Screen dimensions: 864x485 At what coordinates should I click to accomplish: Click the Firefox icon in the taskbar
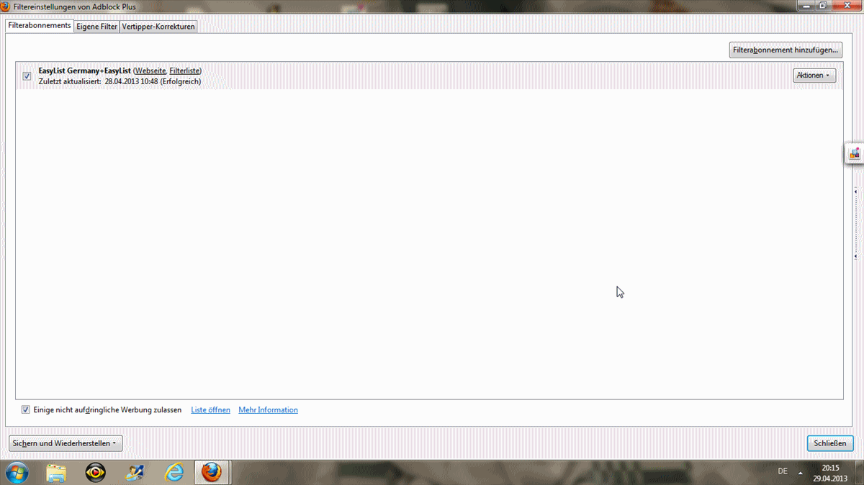211,472
